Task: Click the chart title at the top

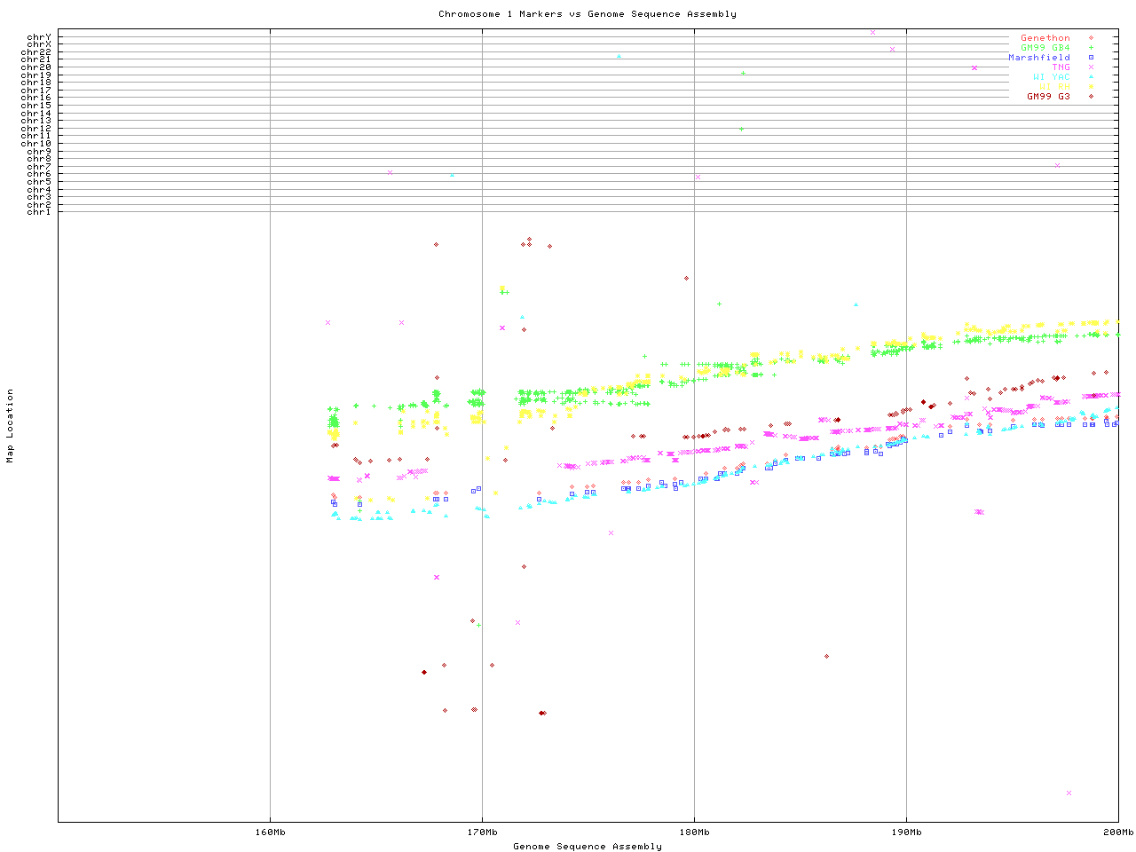Action: click(x=587, y=14)
